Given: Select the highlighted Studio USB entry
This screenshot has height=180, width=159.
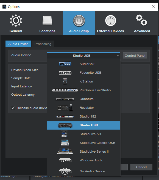Looking at the screenshot, I should pos(83,125).
